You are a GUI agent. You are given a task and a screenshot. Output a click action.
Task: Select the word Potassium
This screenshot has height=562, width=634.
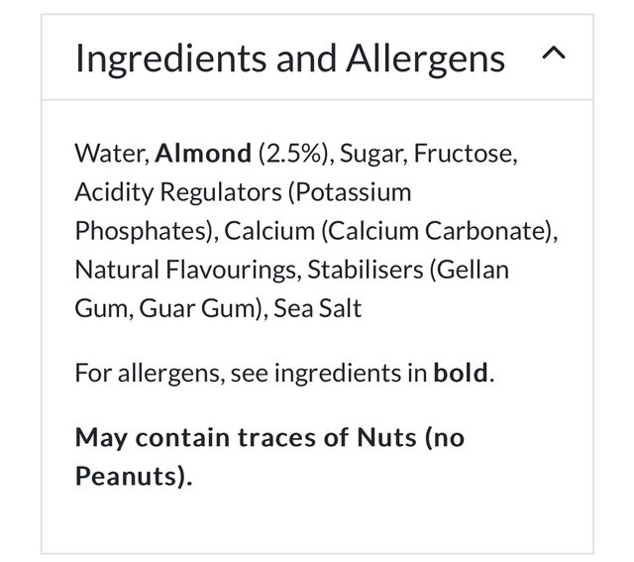tap(356, 192)
